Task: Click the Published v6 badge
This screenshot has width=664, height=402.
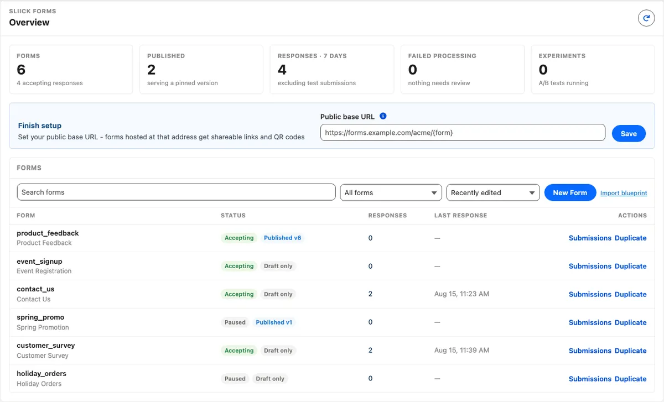Action: (x=282, y=238)
